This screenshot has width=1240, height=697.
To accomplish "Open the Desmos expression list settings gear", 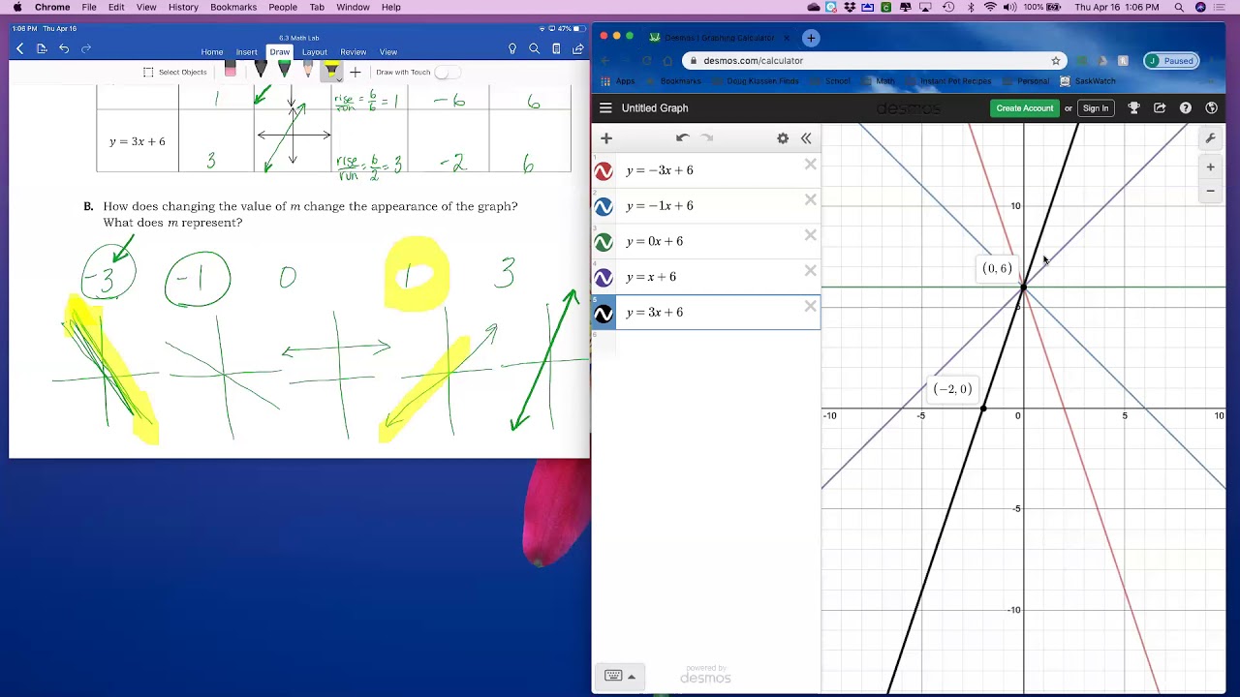I will point(783,138).
